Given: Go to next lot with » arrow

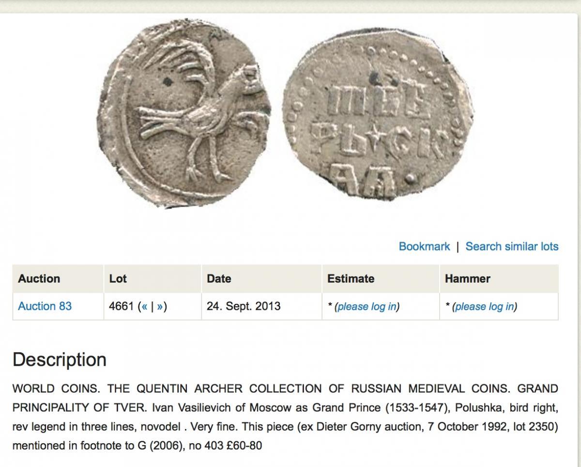Looking at the screenshot, I should point(160,306).
